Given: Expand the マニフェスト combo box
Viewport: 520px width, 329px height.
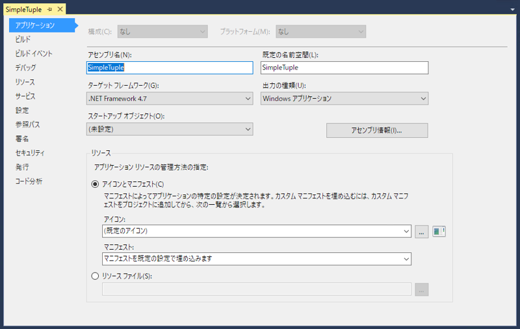Looking at the screenshot, I should (x=406, y=259).
